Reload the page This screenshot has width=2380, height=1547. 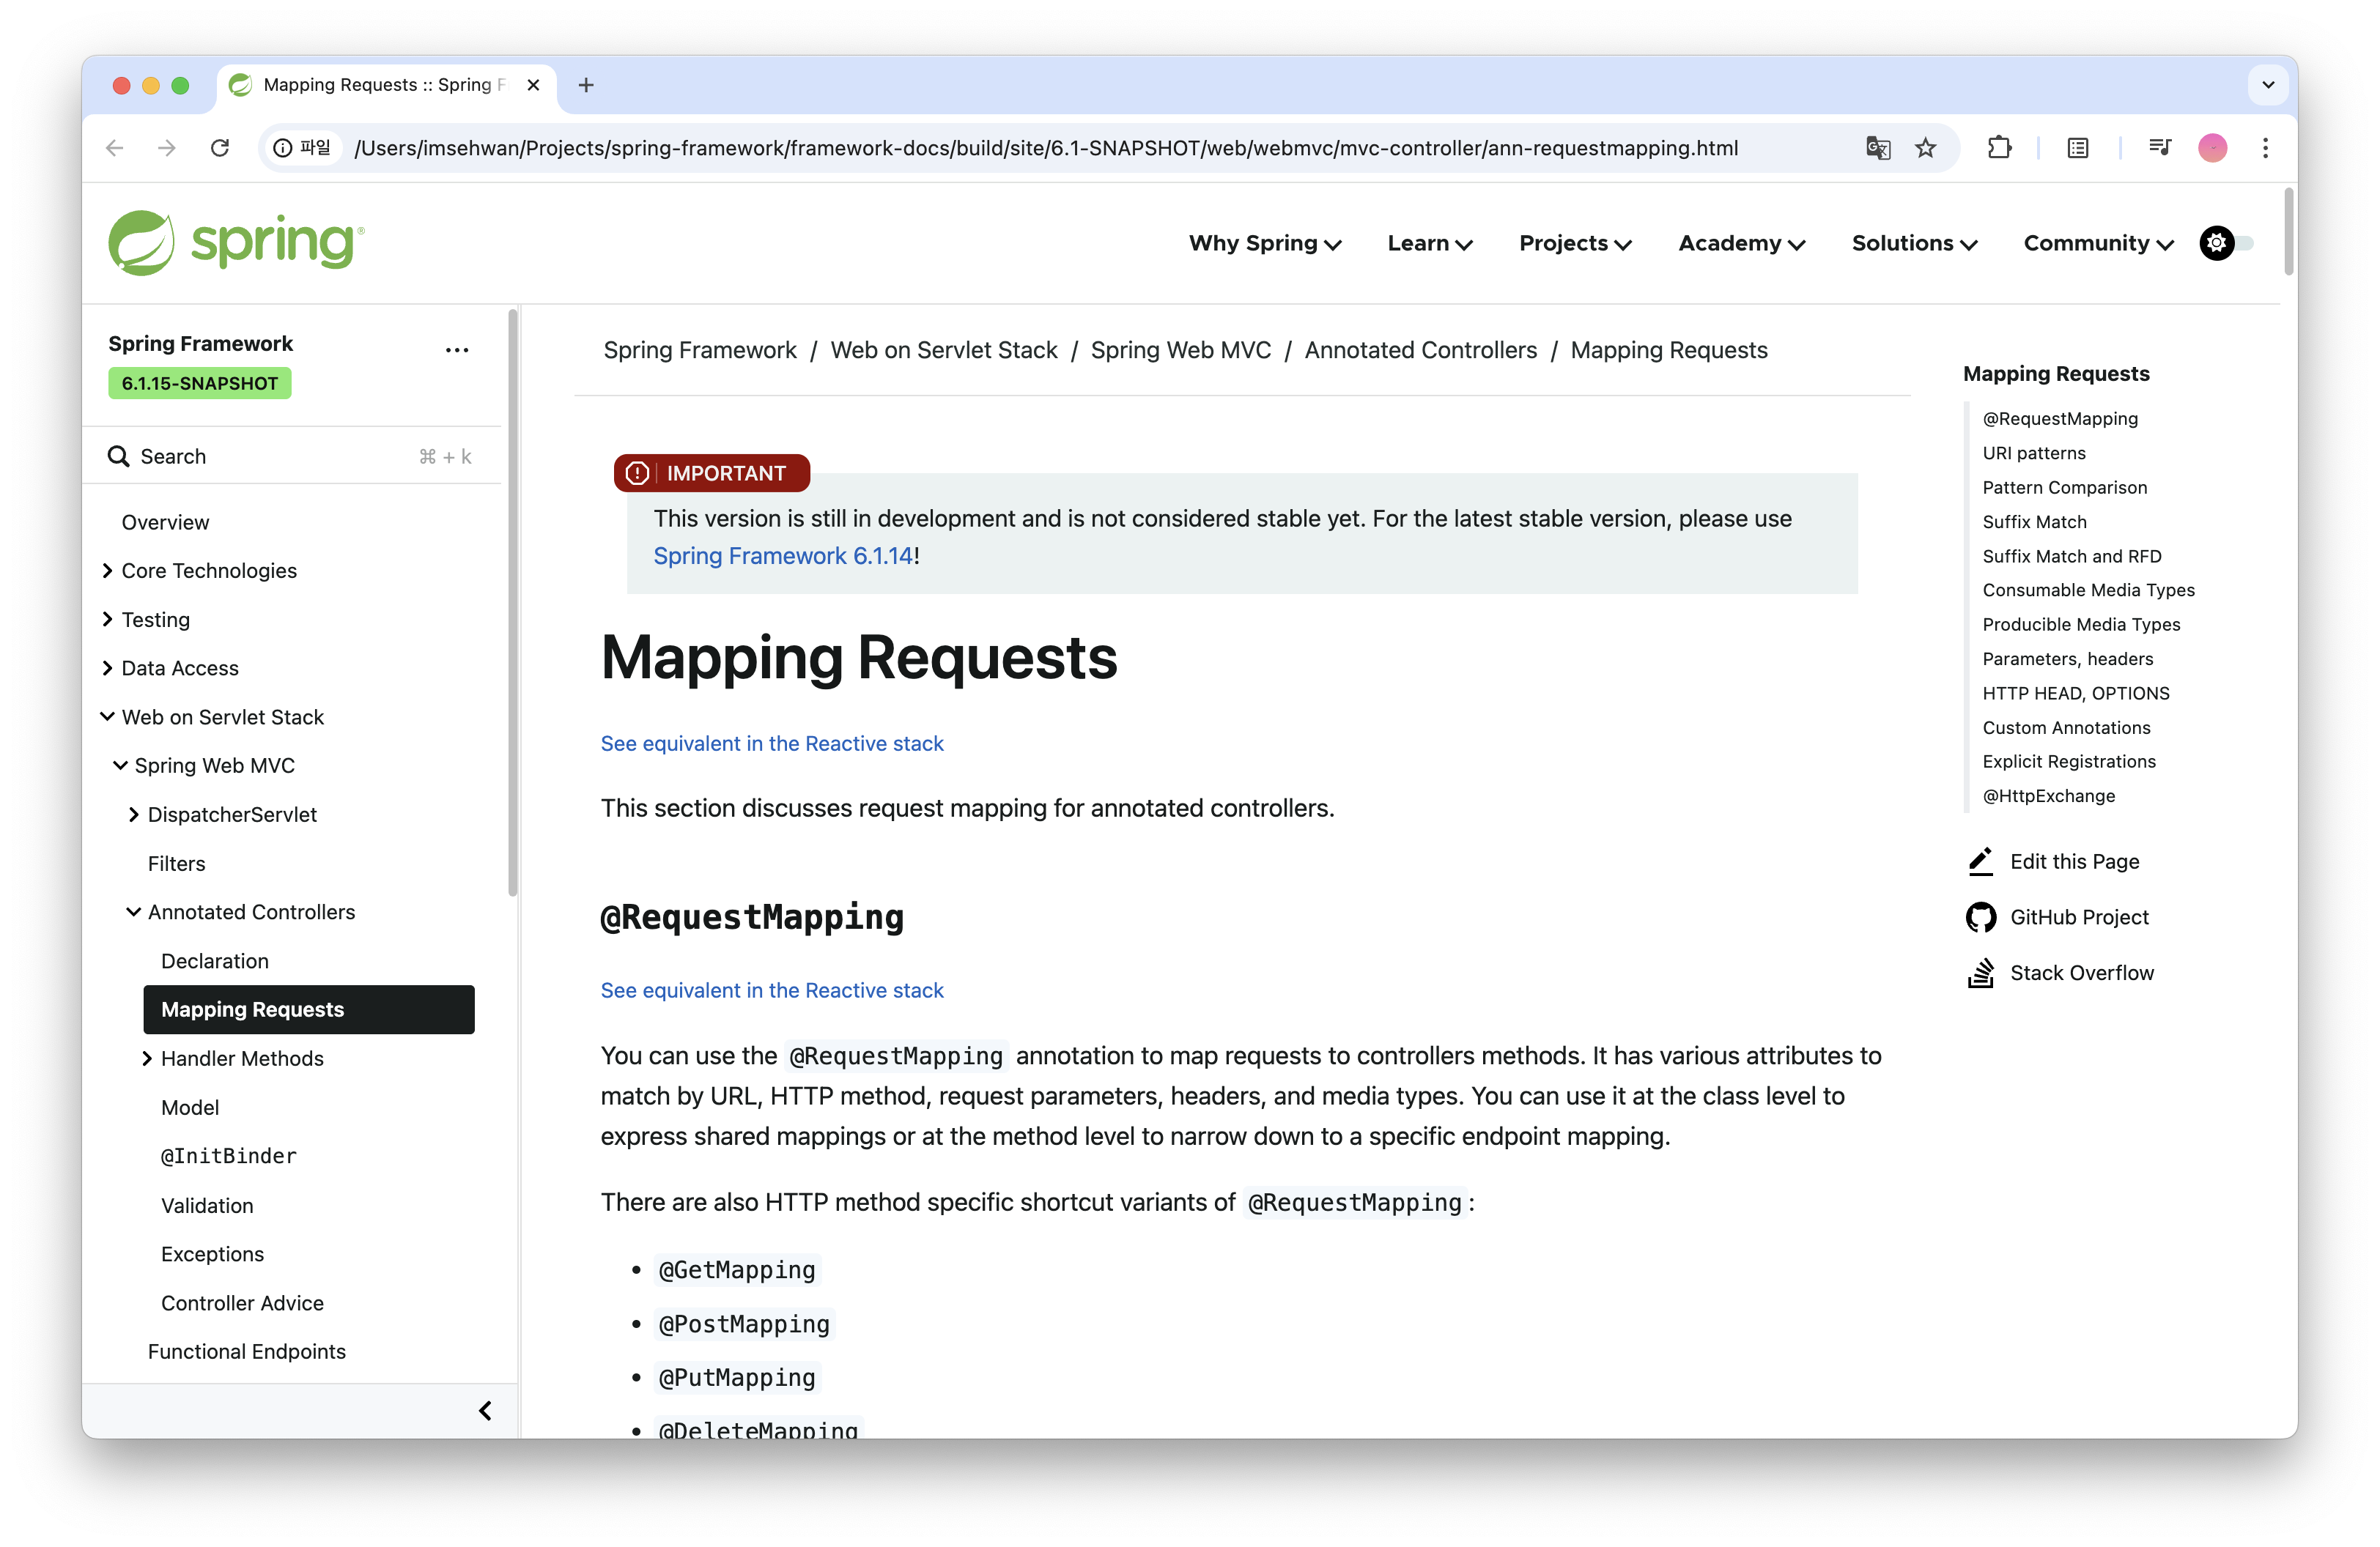(220, 148)
